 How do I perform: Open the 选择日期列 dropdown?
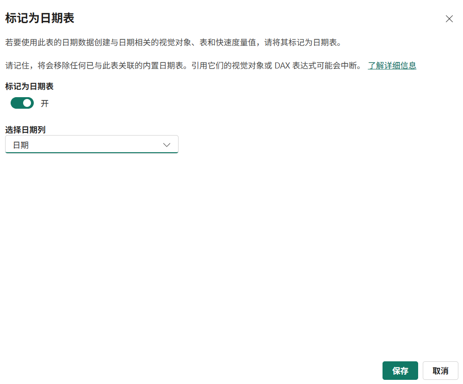click(92, 144)
